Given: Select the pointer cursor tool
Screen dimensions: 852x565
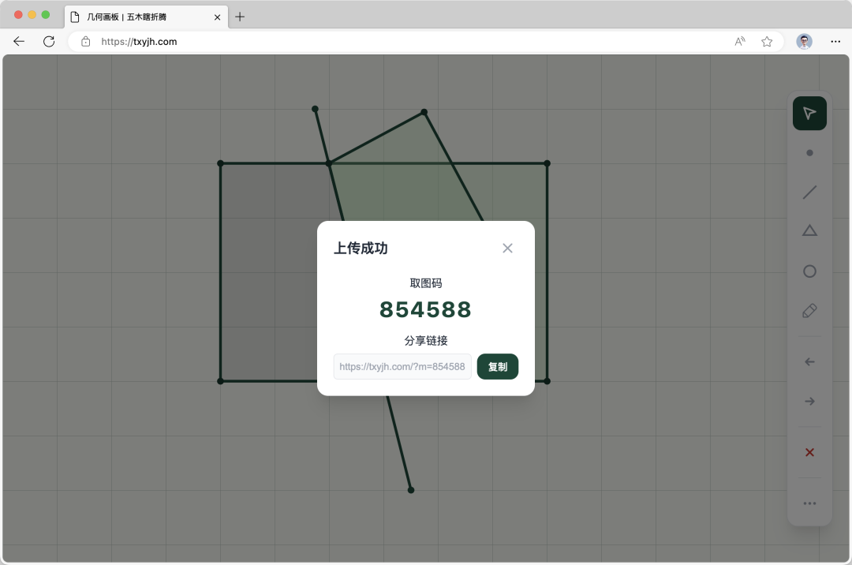Looking at the screenshot, I should click(809, 114).
